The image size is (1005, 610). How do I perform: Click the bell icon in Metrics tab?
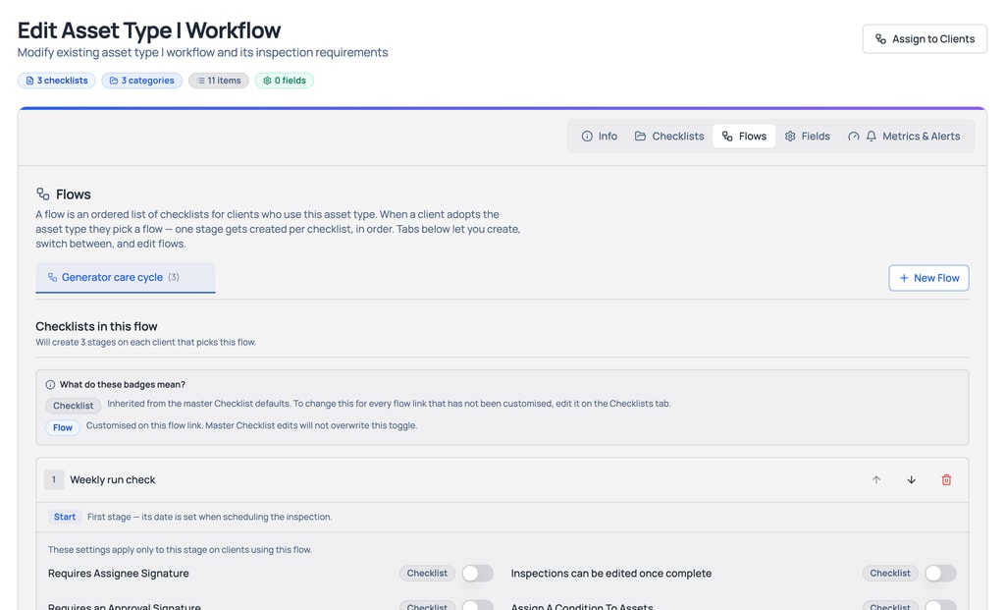click(872, 136)
